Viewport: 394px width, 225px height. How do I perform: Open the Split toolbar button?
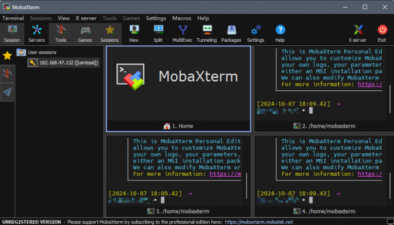(x=158, y=34)
